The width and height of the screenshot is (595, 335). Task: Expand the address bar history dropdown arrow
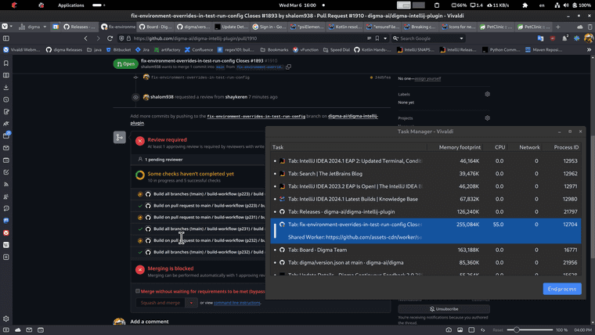tap(385, 38)
